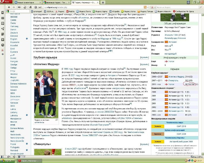Screen dimensions: 204x163
Task: Open the Notes panel in the sidebar
Action: (x=2, y=34)
